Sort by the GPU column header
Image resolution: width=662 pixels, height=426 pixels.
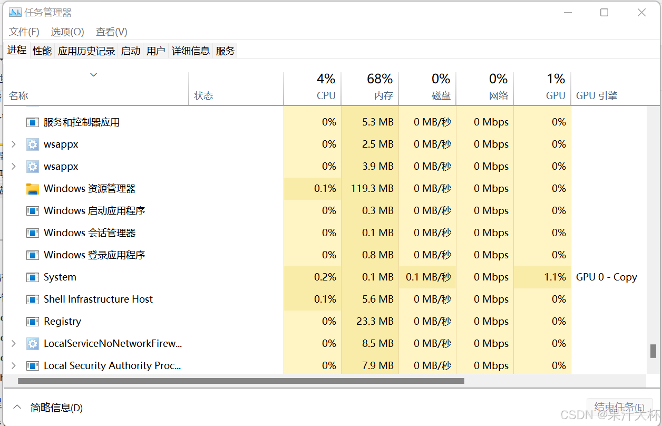click(x=542, y=89)
